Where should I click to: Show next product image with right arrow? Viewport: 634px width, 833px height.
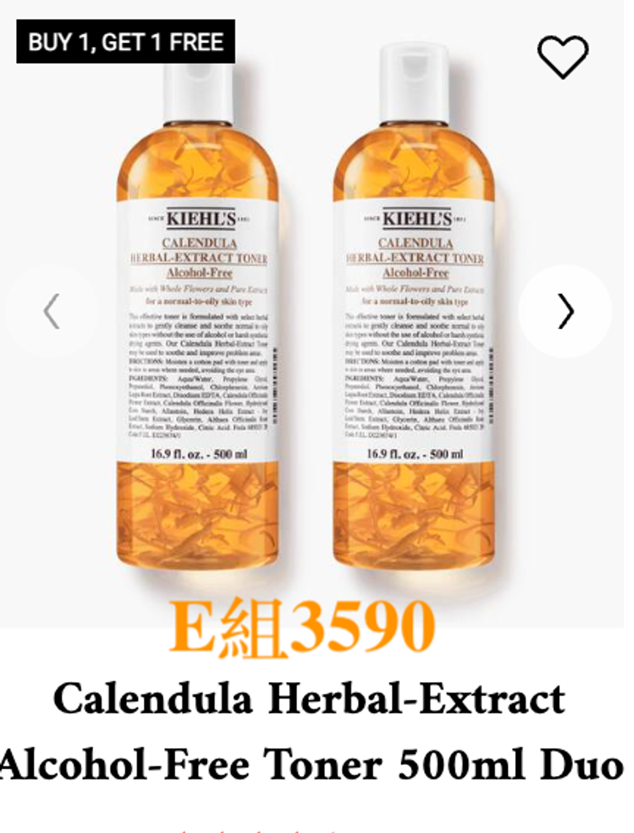point(565,311)
